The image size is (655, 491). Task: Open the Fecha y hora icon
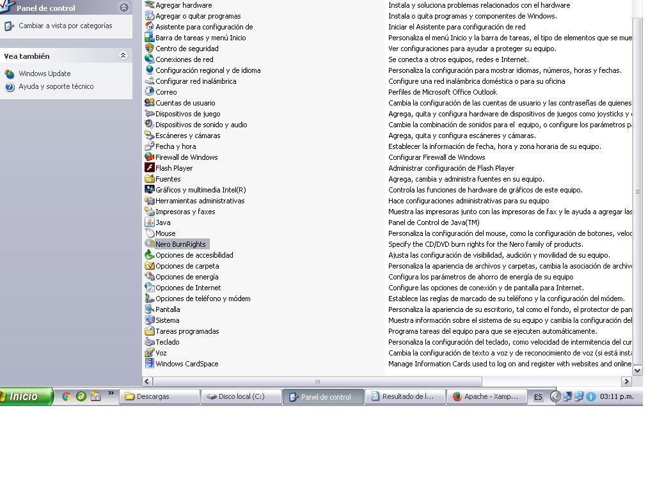150,146
